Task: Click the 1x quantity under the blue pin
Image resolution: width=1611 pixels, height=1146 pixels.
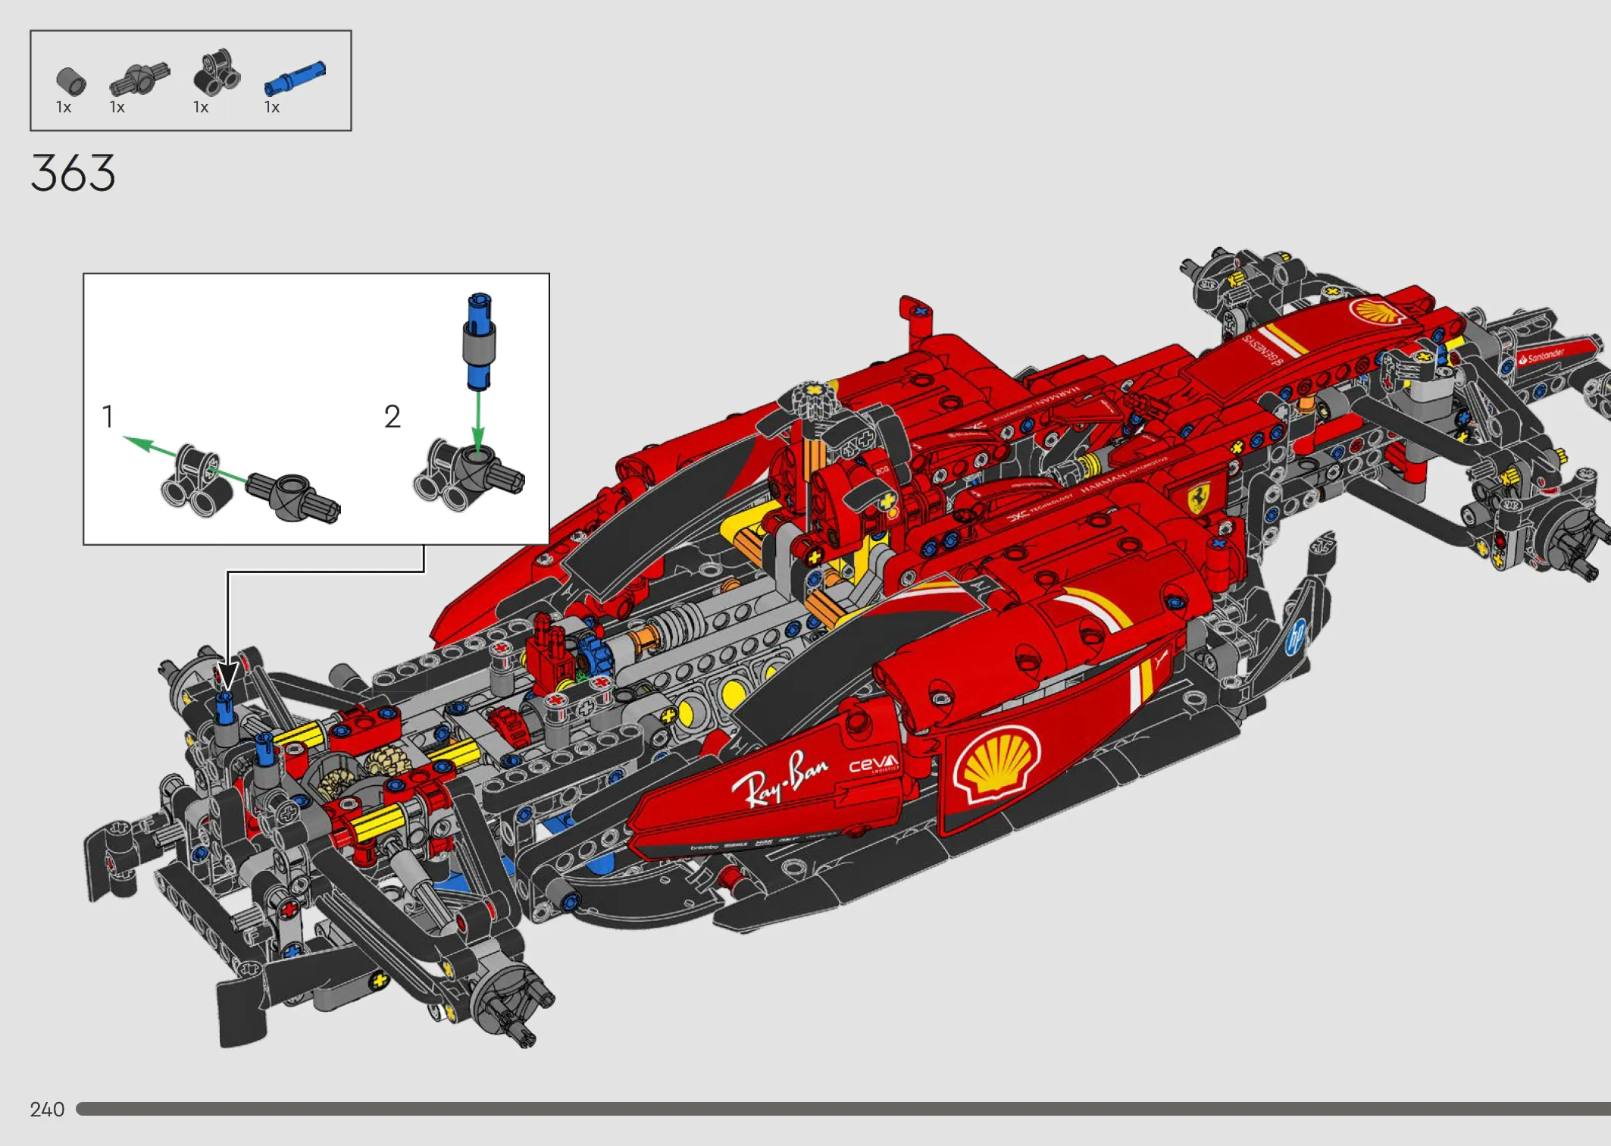Action: [272, 108]
